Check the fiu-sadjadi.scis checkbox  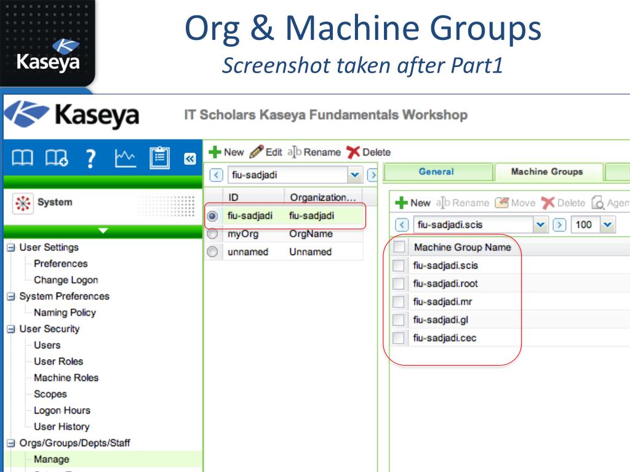[x=398, y=265]
